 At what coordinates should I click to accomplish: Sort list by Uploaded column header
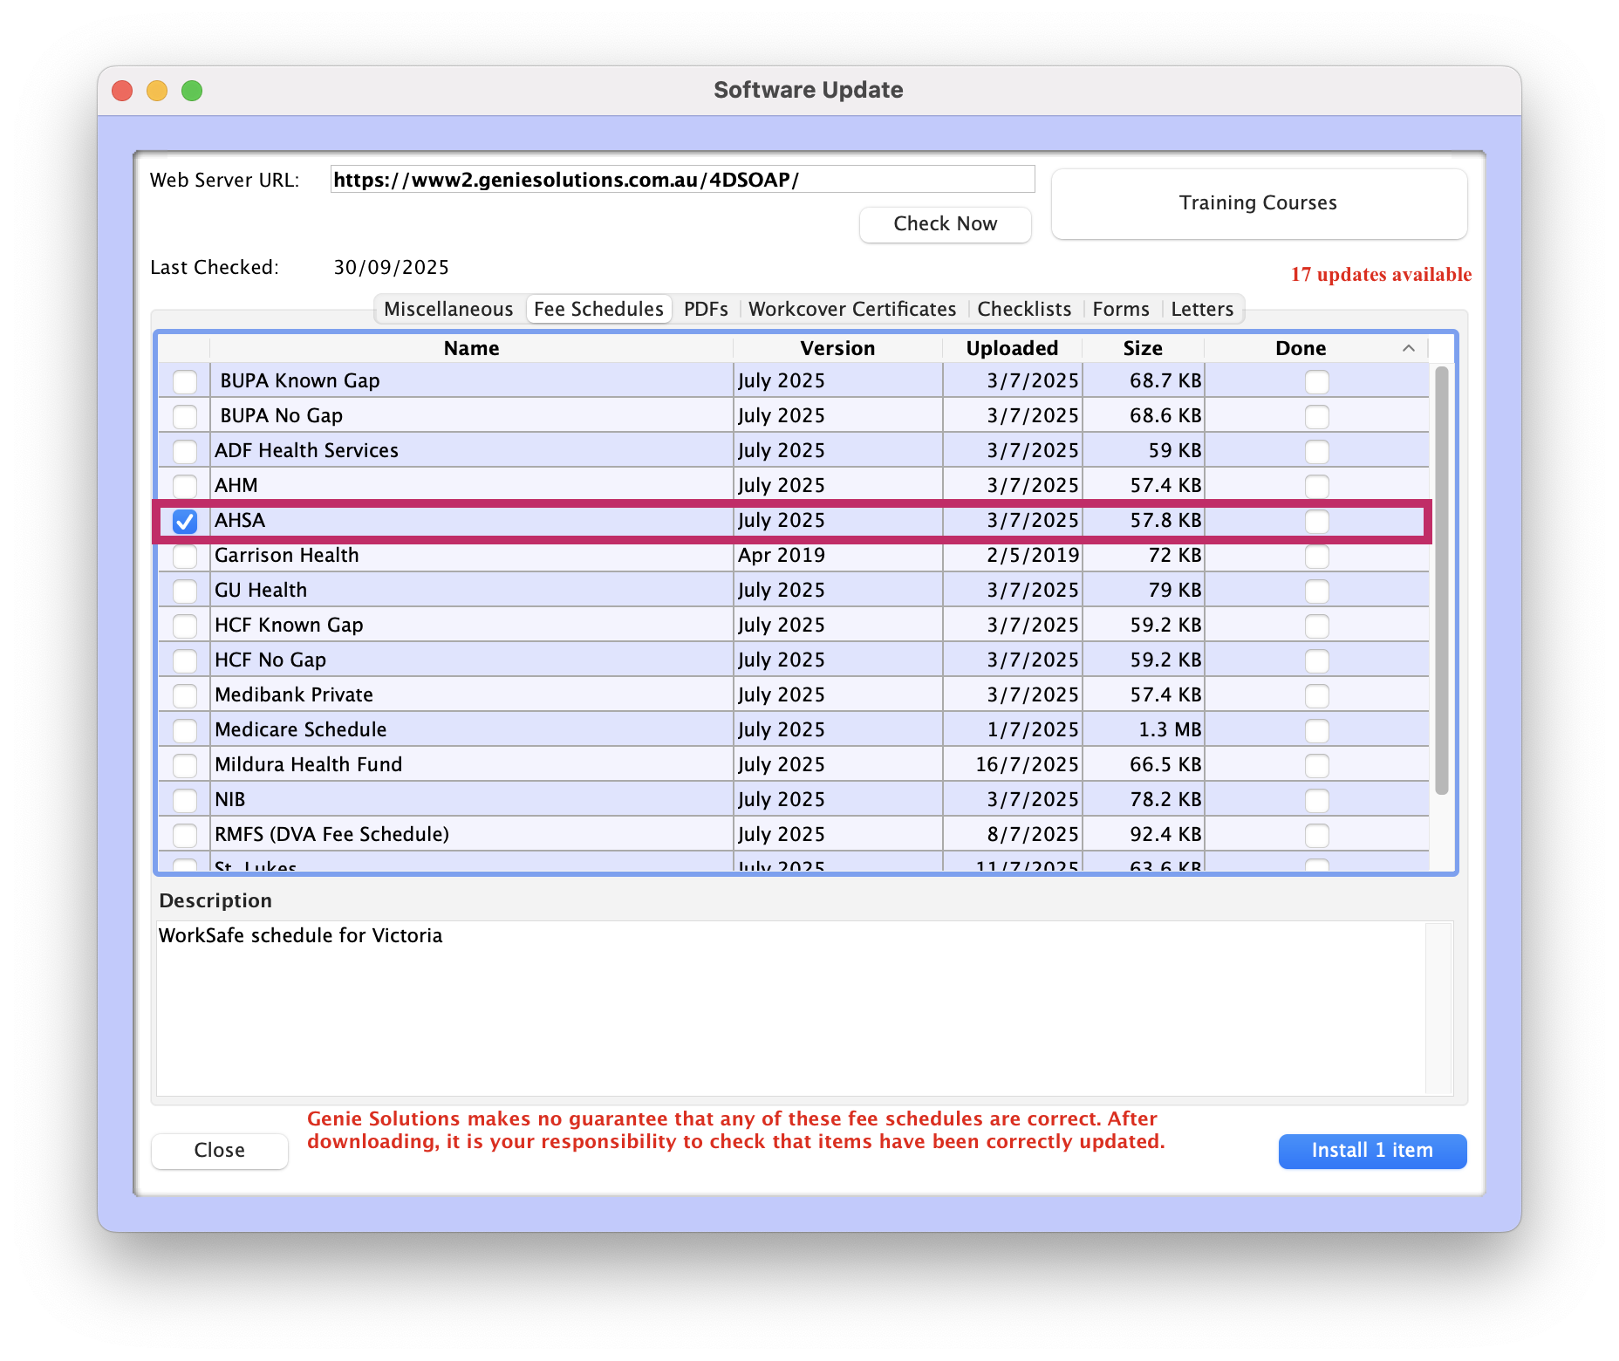(x=1012, y=348)
